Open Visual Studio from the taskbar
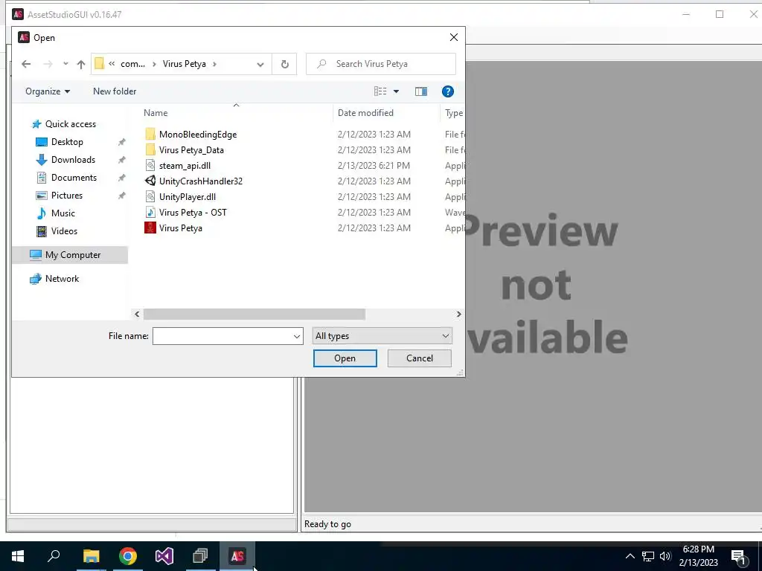 (x=164, y=556)
